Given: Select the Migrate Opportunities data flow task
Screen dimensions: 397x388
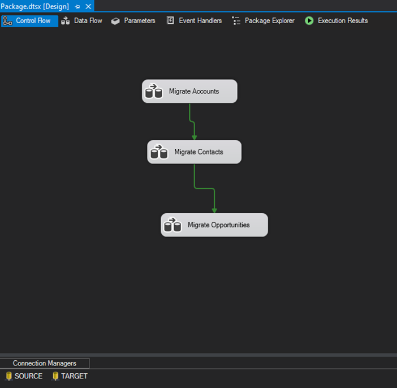Looking at the screenshot, I should click(214, 225).
